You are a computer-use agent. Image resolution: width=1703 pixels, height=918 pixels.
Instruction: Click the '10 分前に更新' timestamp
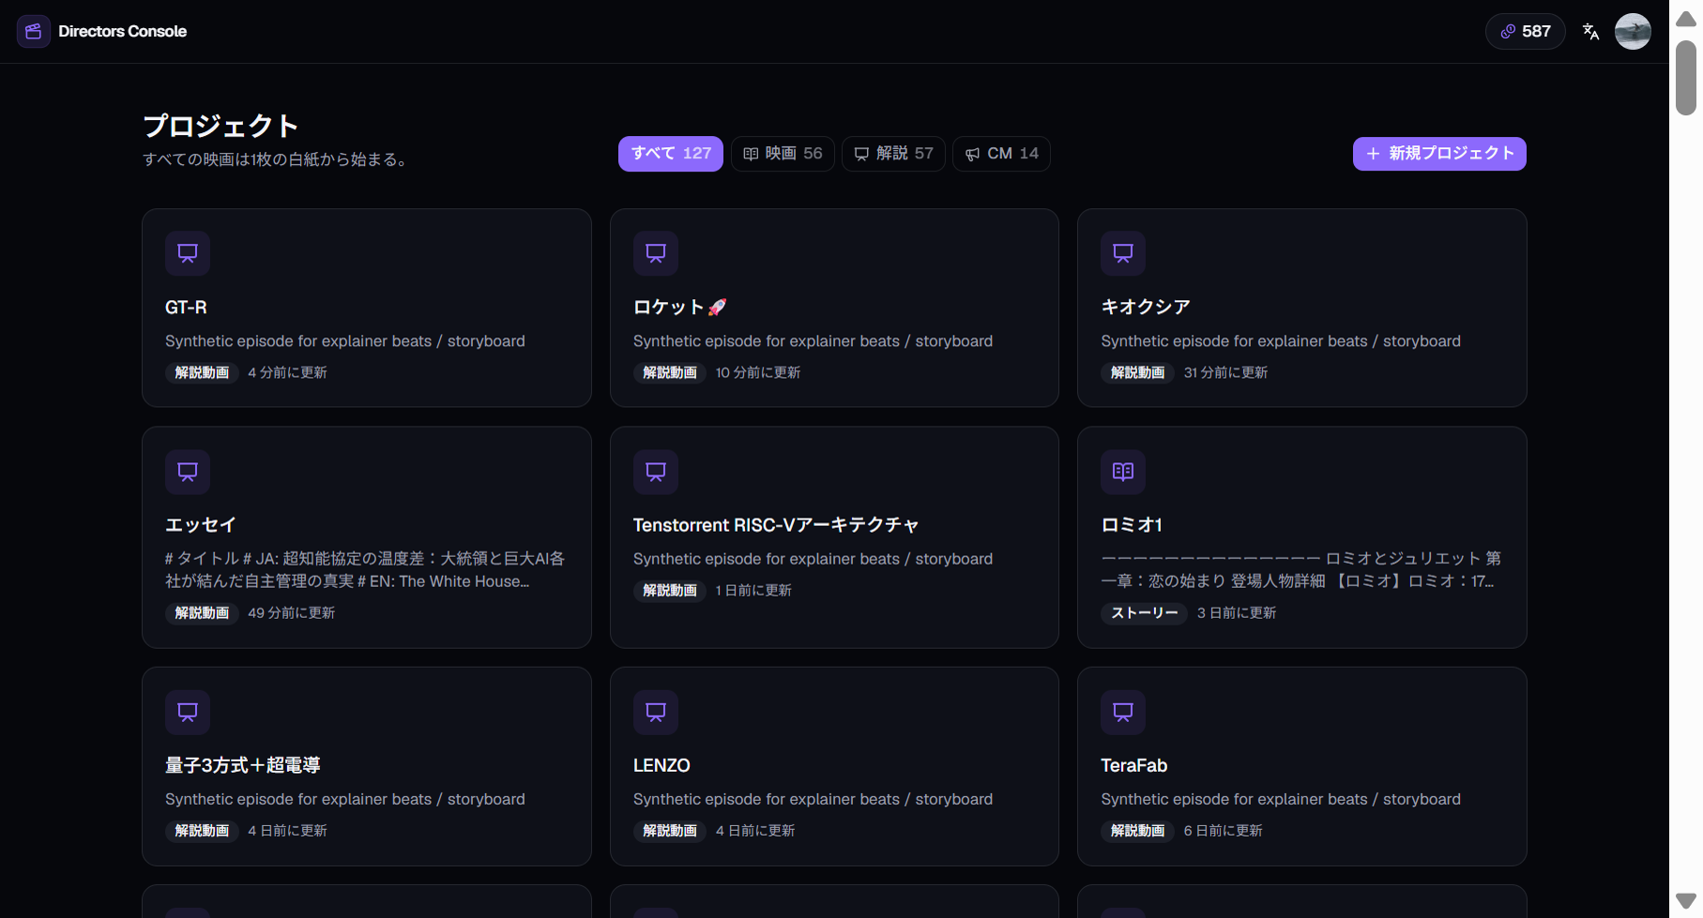point(758,373)
